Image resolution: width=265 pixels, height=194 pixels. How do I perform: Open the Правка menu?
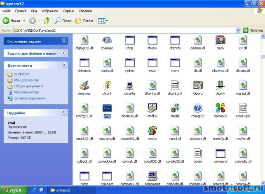click(21, 11)
